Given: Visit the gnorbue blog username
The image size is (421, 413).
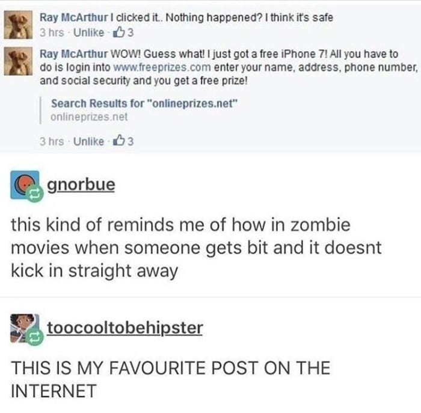Looking at the screenshot, I should coord(81,185).
